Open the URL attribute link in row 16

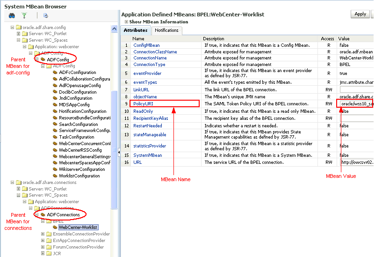137,162
